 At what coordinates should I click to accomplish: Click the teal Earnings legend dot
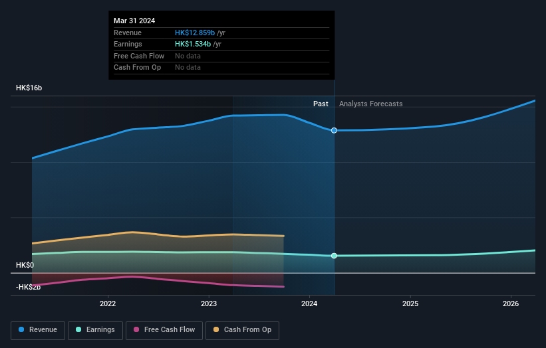(78, 329)
